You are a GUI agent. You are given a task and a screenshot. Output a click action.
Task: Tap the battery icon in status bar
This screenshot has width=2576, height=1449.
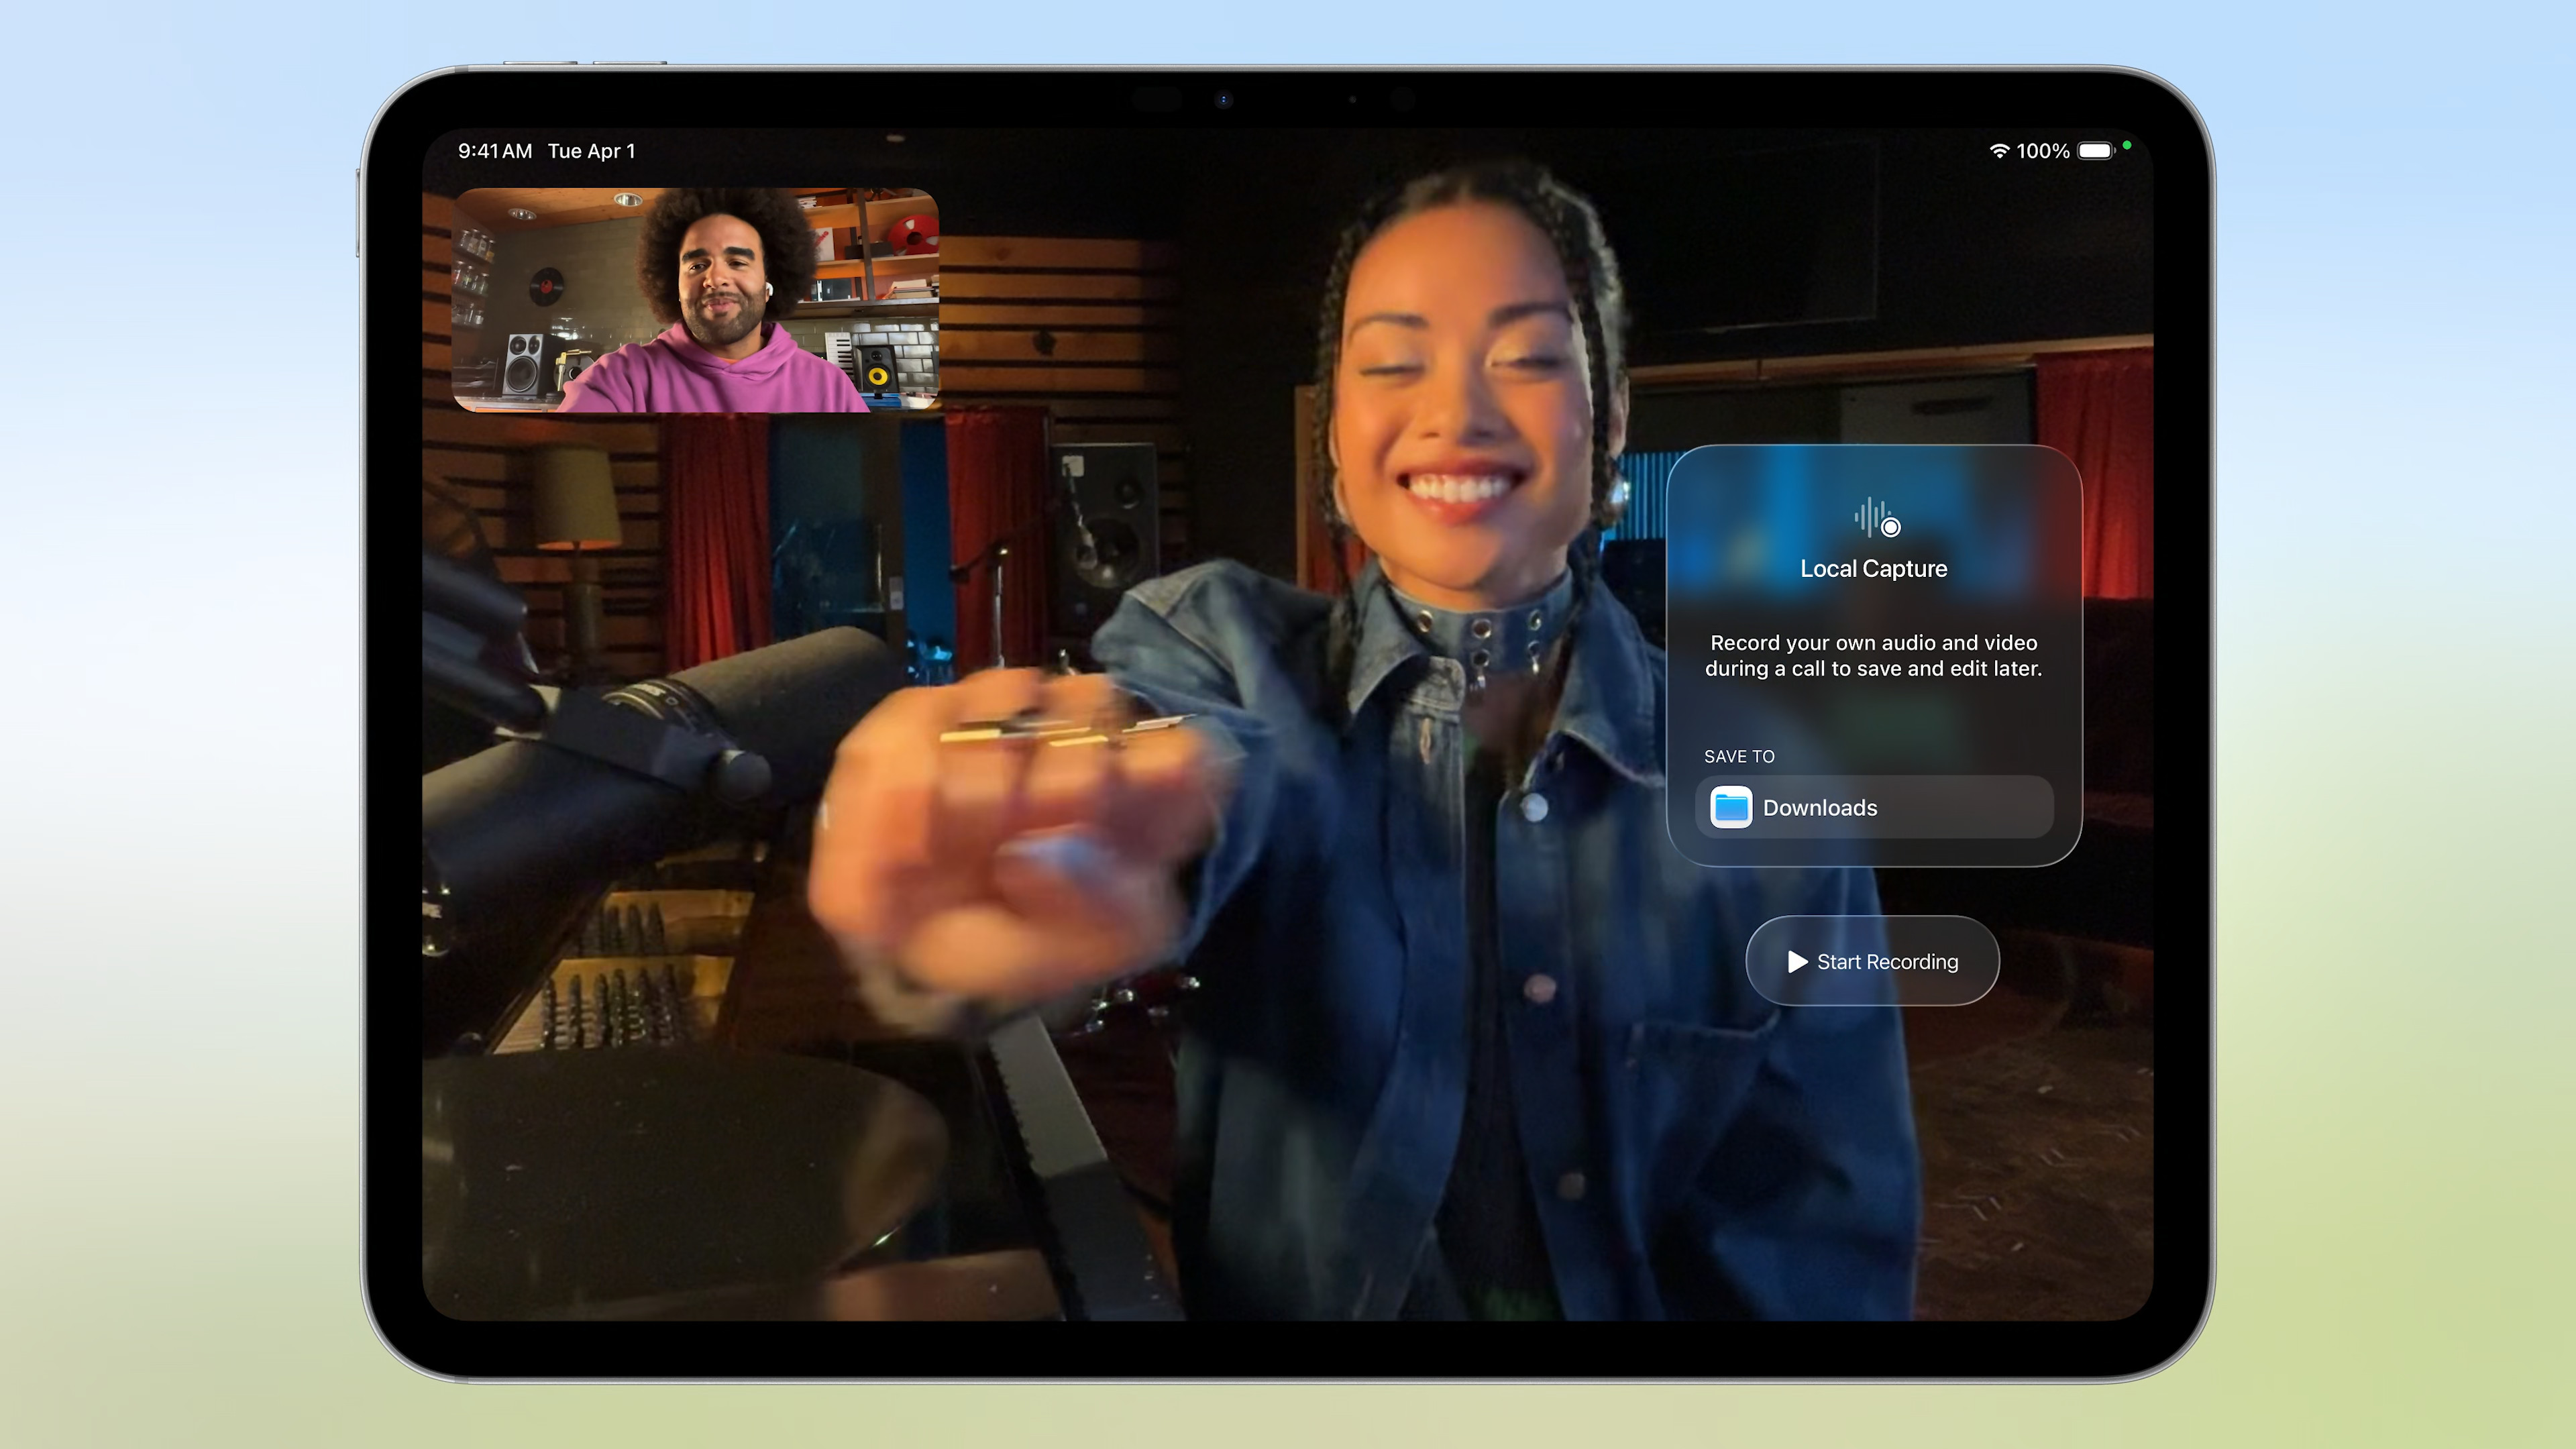pos(2096,151)
